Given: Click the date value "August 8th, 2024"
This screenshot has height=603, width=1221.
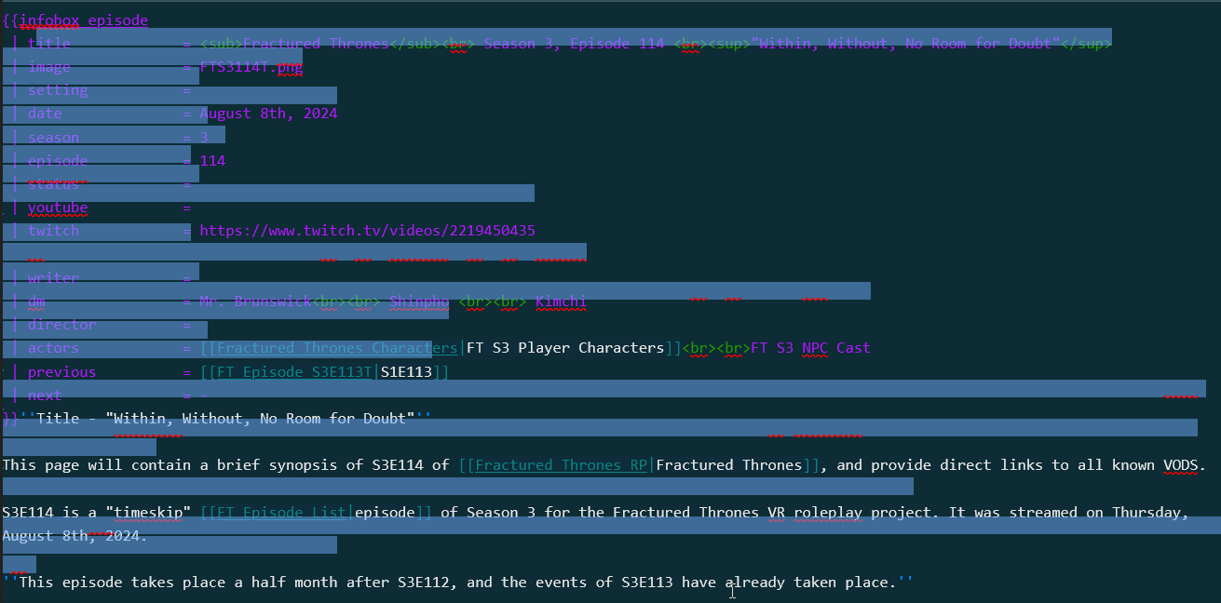Looking at the screenshot, I should coord(267,113).
